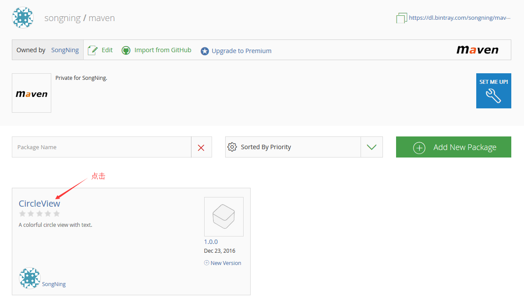The width and height of the screenshot is (524, 308).
Task: Open the Sorted By Priority selector
Action: click(292, 147)
